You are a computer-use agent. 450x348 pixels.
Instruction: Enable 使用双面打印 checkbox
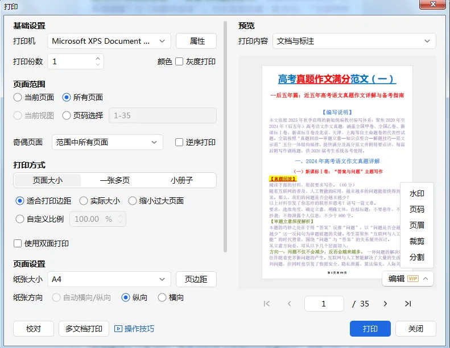pos(18,243)
